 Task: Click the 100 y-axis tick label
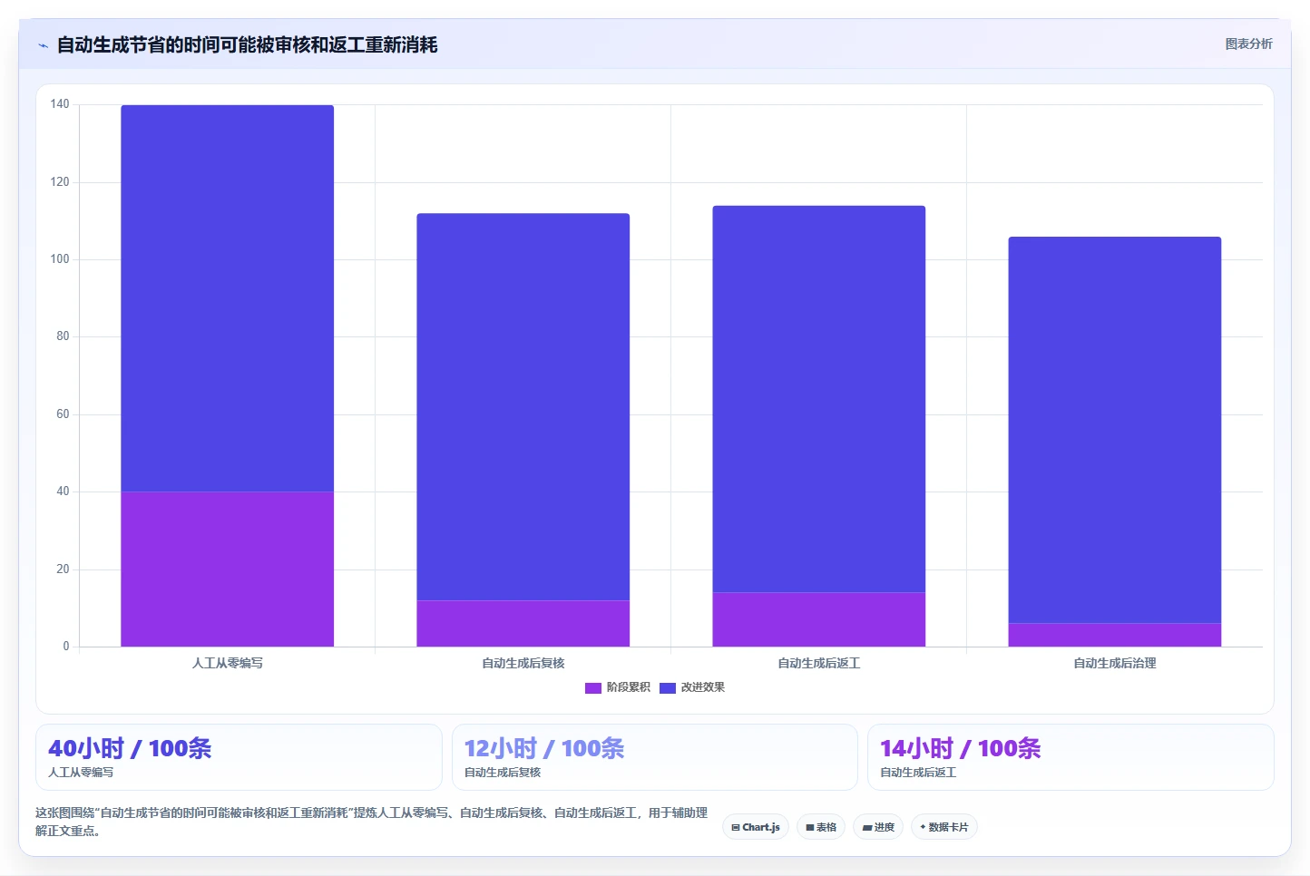[60, 259]
